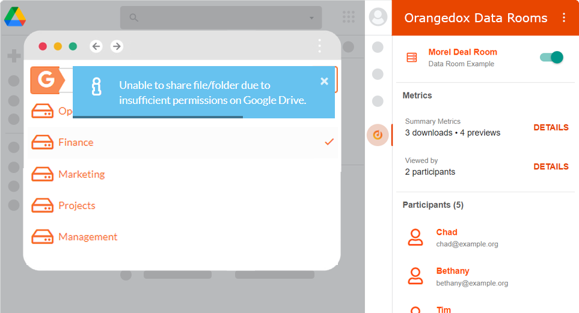Click the Drive search input field
Screen dimensions: 579x313
[221, 17]
